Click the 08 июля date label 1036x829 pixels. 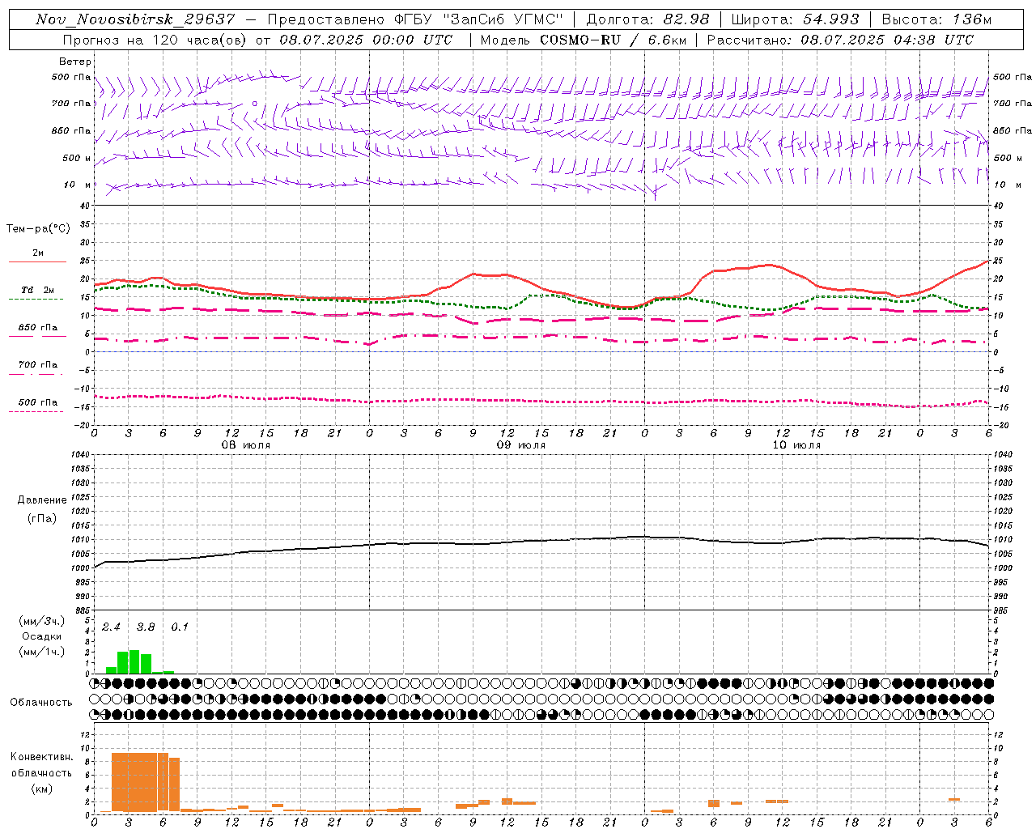click(246, 445)
